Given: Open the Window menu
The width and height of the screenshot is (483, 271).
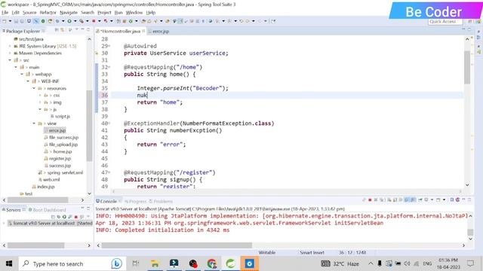Looking at the screenshot, I should tap(134, 13).
